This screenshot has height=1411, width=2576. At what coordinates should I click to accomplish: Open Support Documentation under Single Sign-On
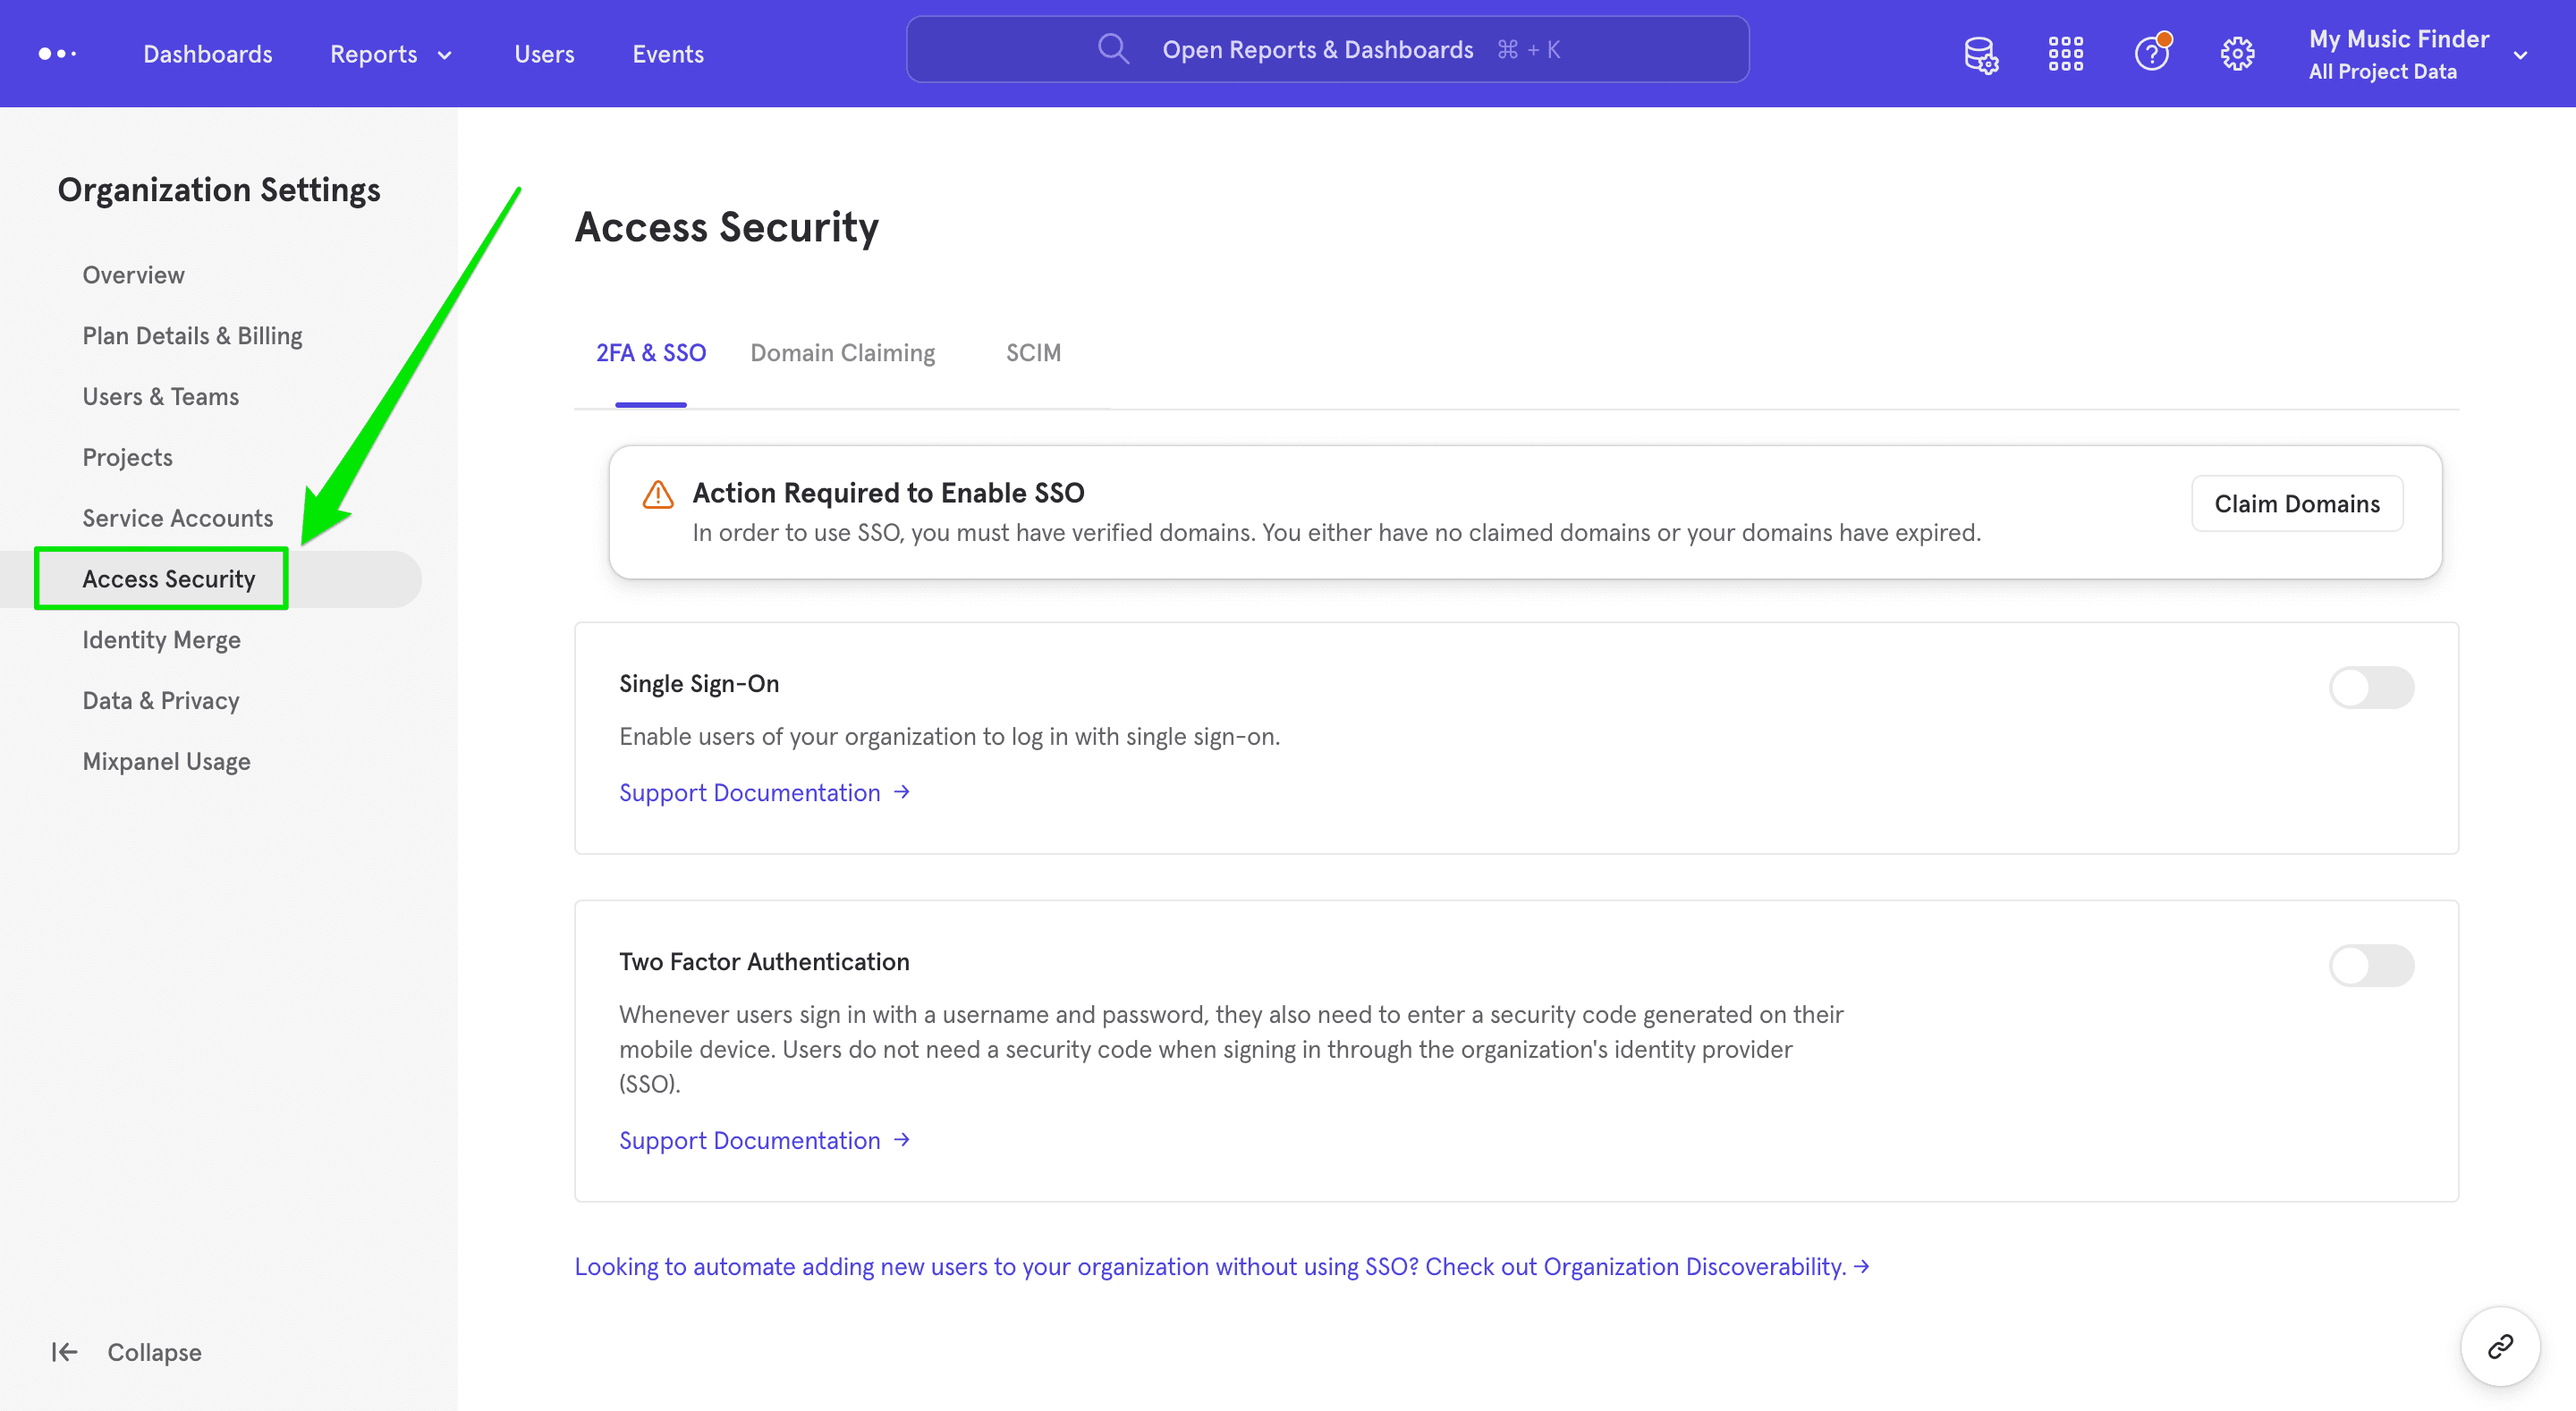click(750, 792)
